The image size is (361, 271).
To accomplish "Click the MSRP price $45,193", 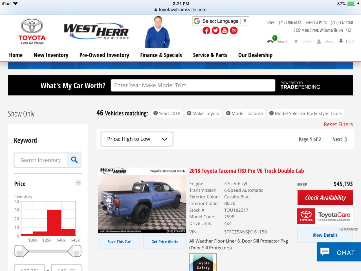I will [x=343, y=184].
